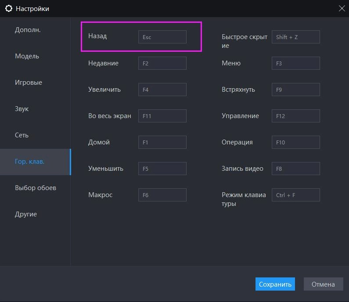349x302 pixels.
Task: Edit the Встряхнуть hotkey field F9
Action: coord(295,90)
